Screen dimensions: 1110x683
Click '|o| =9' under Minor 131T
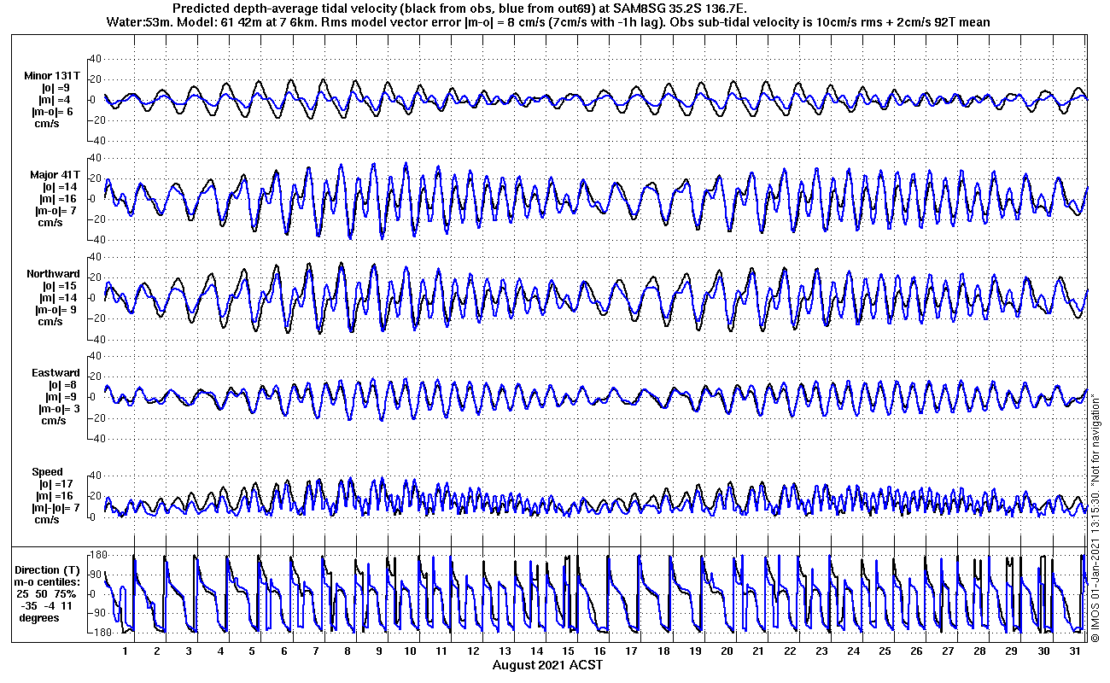[55, 88]
